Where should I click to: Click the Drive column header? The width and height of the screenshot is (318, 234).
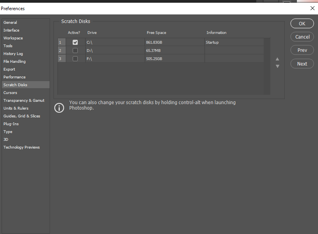pyautogui.click(x=92, y=33)
